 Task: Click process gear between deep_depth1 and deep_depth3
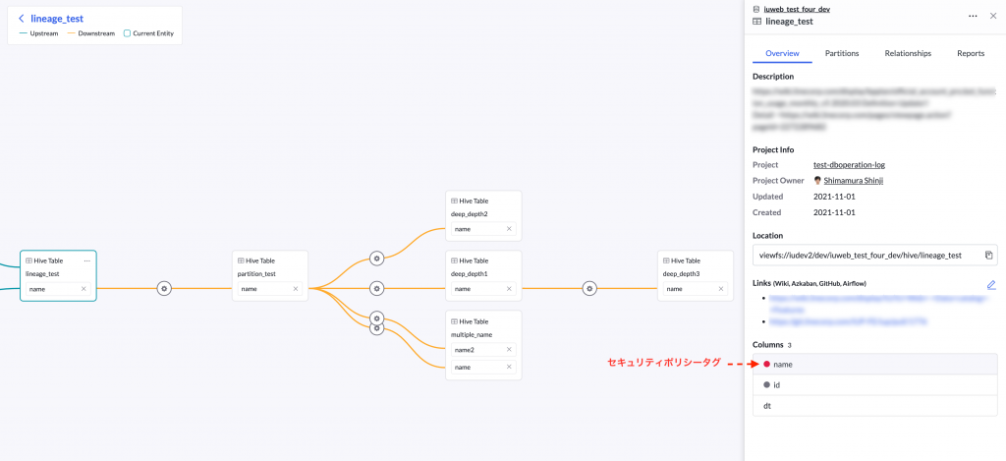(589, 289)
